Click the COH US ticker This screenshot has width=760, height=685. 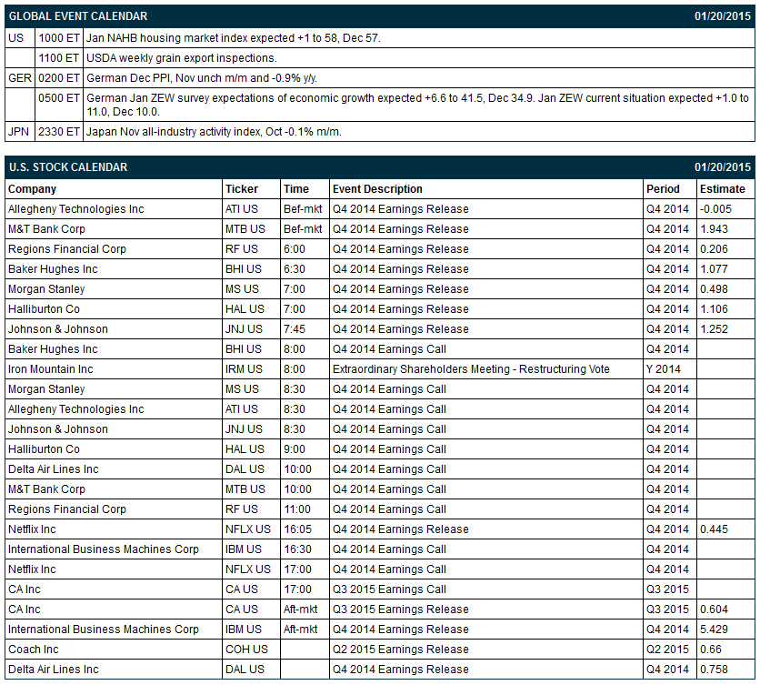tap(246, 650)
